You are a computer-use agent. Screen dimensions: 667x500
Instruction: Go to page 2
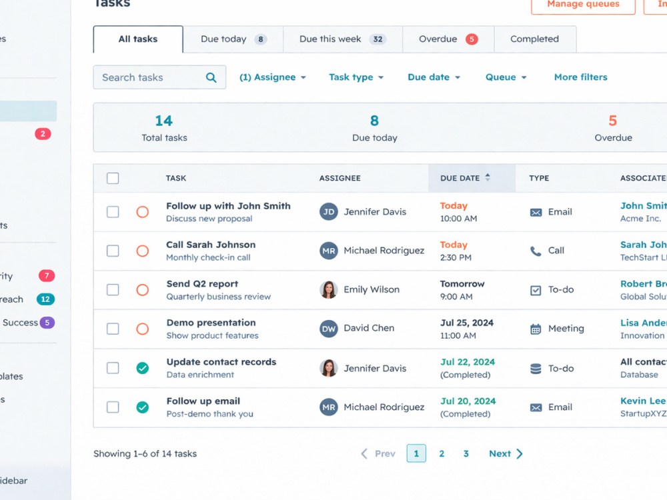click(442, 453)
